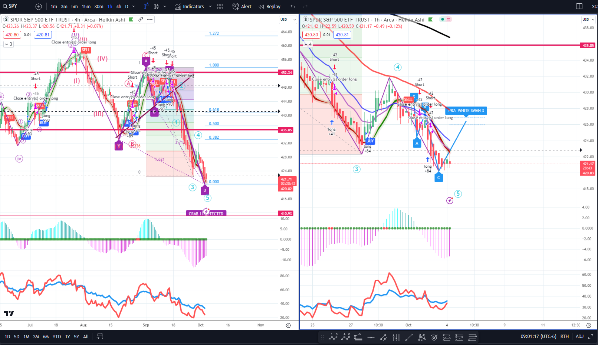Image resolution: width=598 pixels, height=345 pixels.
Task: Select the blue candles chart style icon
Action: point(146,6)
